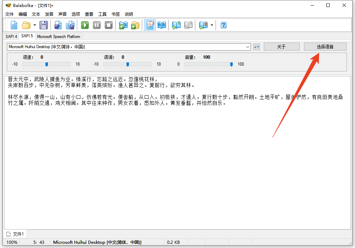The image size is (355, 248).
Task: Switch to the Microsoft Speech Platform tab
Action: click(x=58, y=36)
